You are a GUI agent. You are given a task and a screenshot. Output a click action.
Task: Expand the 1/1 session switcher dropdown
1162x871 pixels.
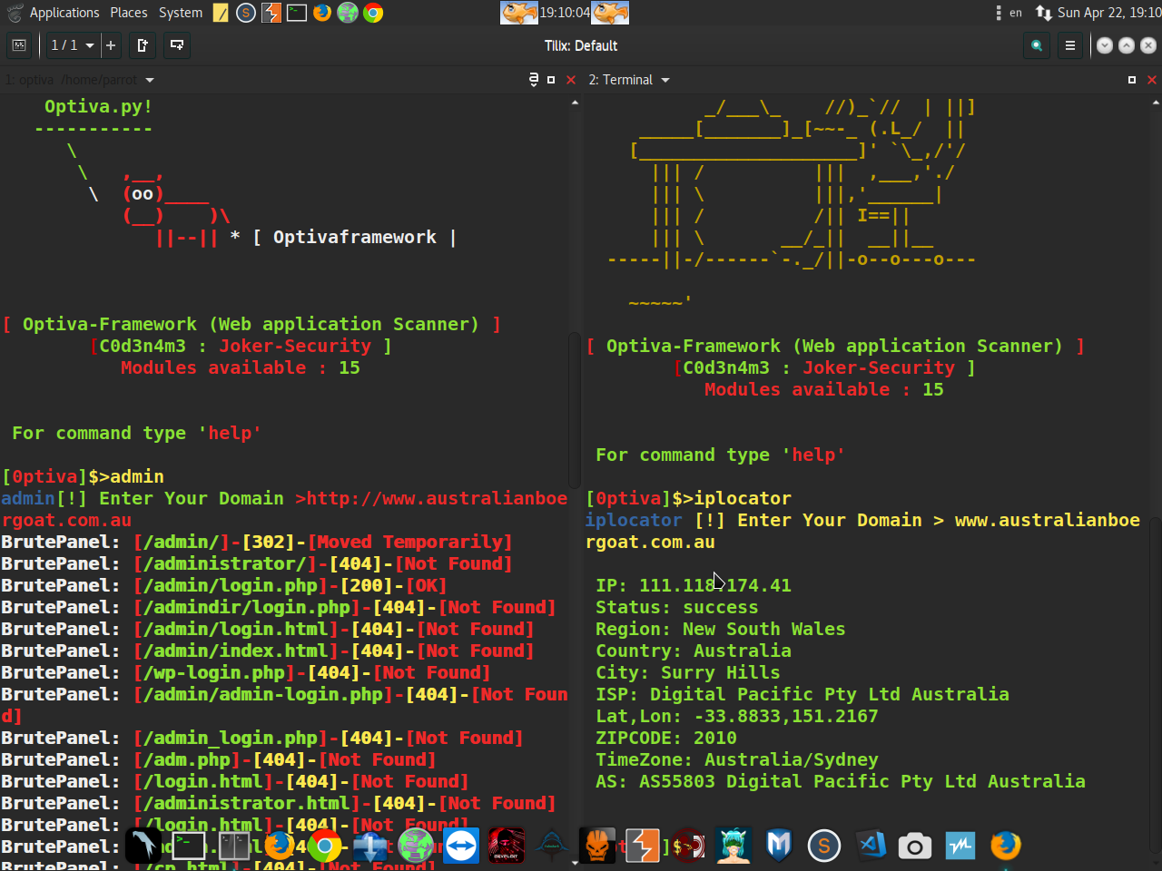[73, 45]
